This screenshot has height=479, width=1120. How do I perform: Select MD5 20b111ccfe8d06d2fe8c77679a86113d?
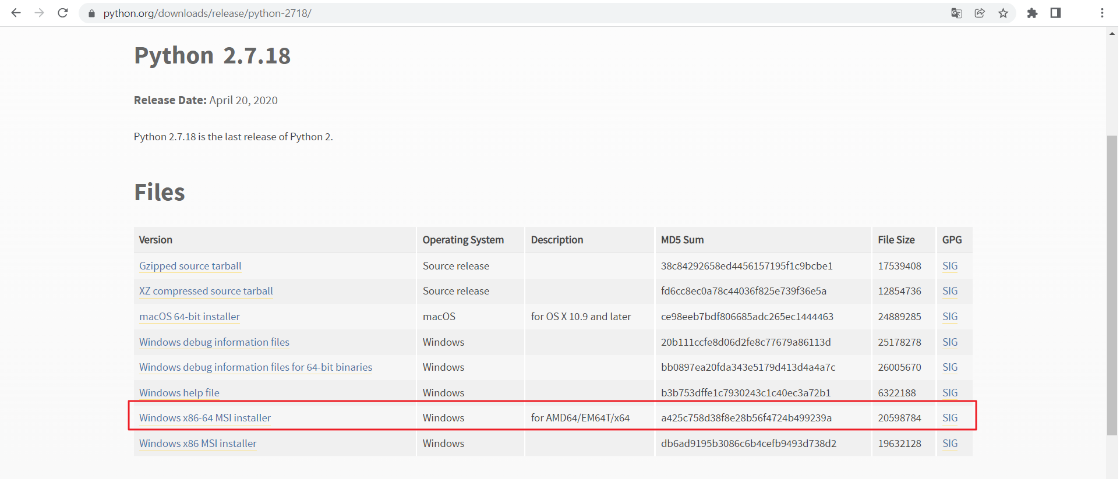point(746,342)
